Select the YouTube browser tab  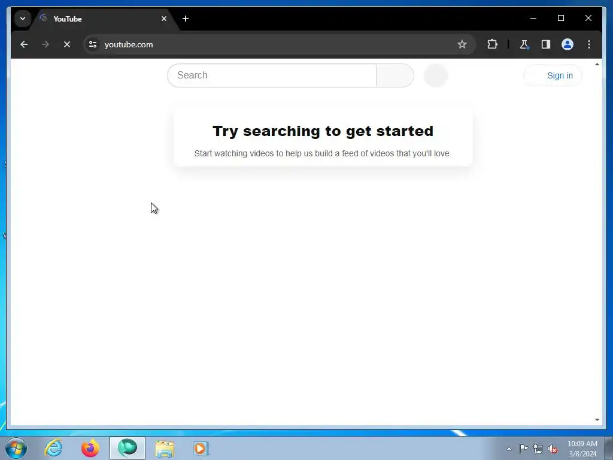tap(104, 19)
